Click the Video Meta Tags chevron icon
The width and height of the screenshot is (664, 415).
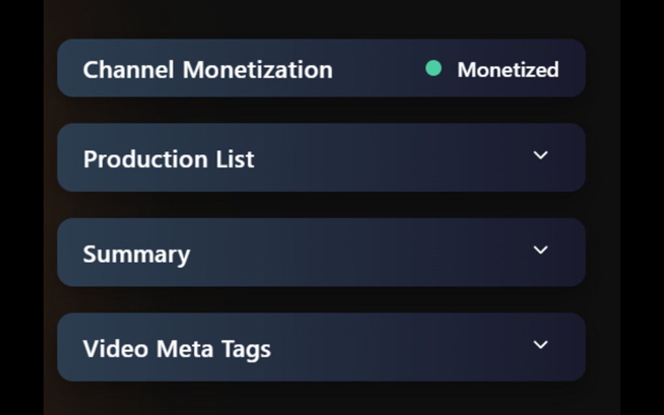[x=540, y=345]
